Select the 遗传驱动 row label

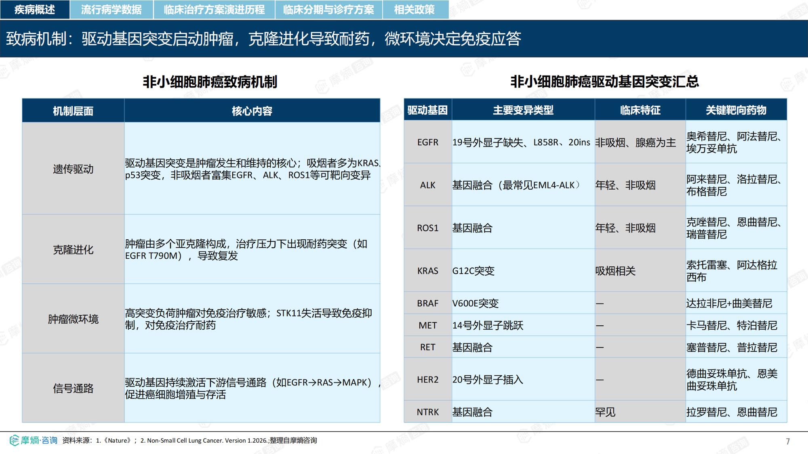click(x=73, y=169)
